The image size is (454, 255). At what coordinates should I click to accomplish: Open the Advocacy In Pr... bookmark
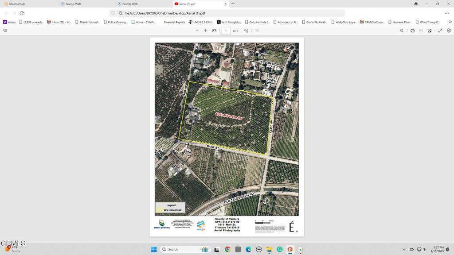click(286, 22)
